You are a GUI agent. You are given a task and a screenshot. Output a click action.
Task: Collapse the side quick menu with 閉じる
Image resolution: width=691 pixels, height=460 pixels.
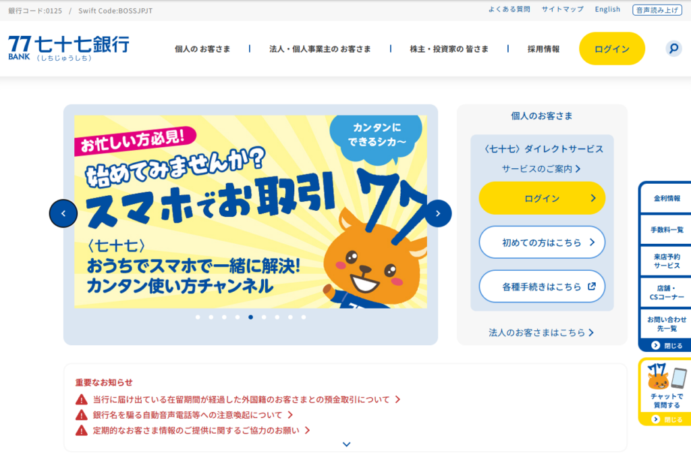(667, 345)
